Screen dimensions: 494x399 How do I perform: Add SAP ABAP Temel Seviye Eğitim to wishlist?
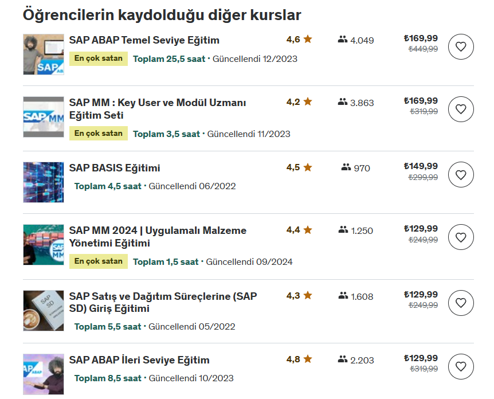(x=461, y=46)
